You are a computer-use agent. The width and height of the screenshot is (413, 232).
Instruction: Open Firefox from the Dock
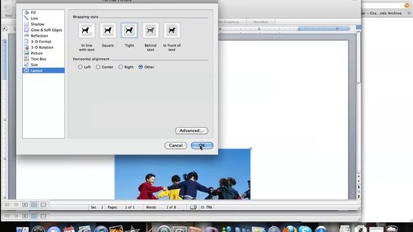[x=290, y=229]
